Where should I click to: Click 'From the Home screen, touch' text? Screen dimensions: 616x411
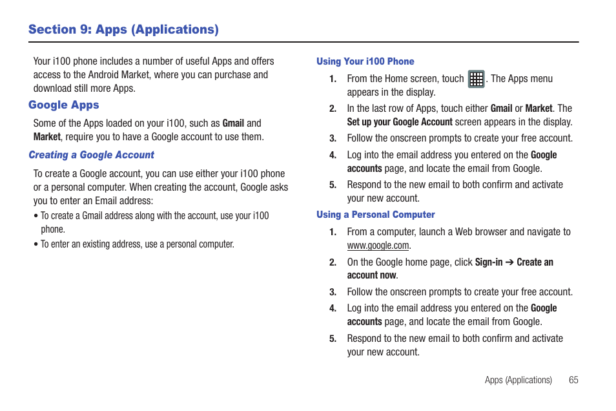point(406,79)
